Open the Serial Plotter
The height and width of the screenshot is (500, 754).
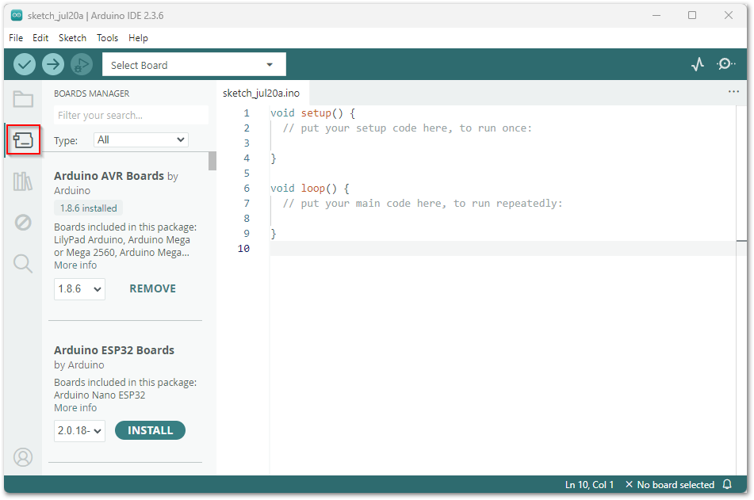(698, 64)
